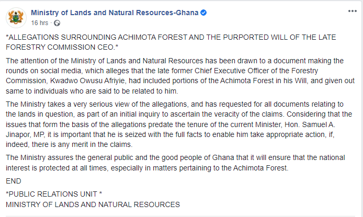Image resolution: width=363 pixels, height=217 pixels.
Task: Click the line starting 'The Ministry assures the general public'
Action: click(x=175, y=157)
